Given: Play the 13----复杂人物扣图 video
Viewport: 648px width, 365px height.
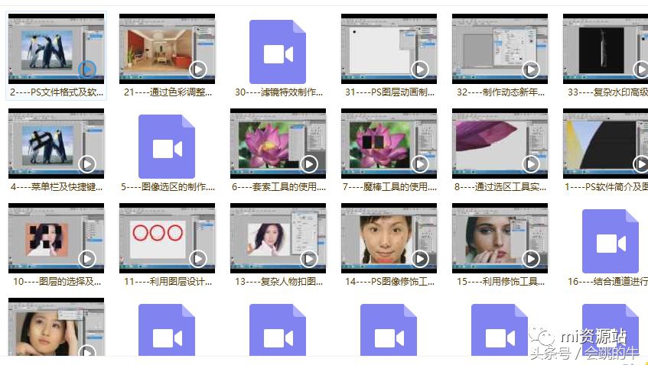Looking at the screenshot, I should tap(309, 259).
